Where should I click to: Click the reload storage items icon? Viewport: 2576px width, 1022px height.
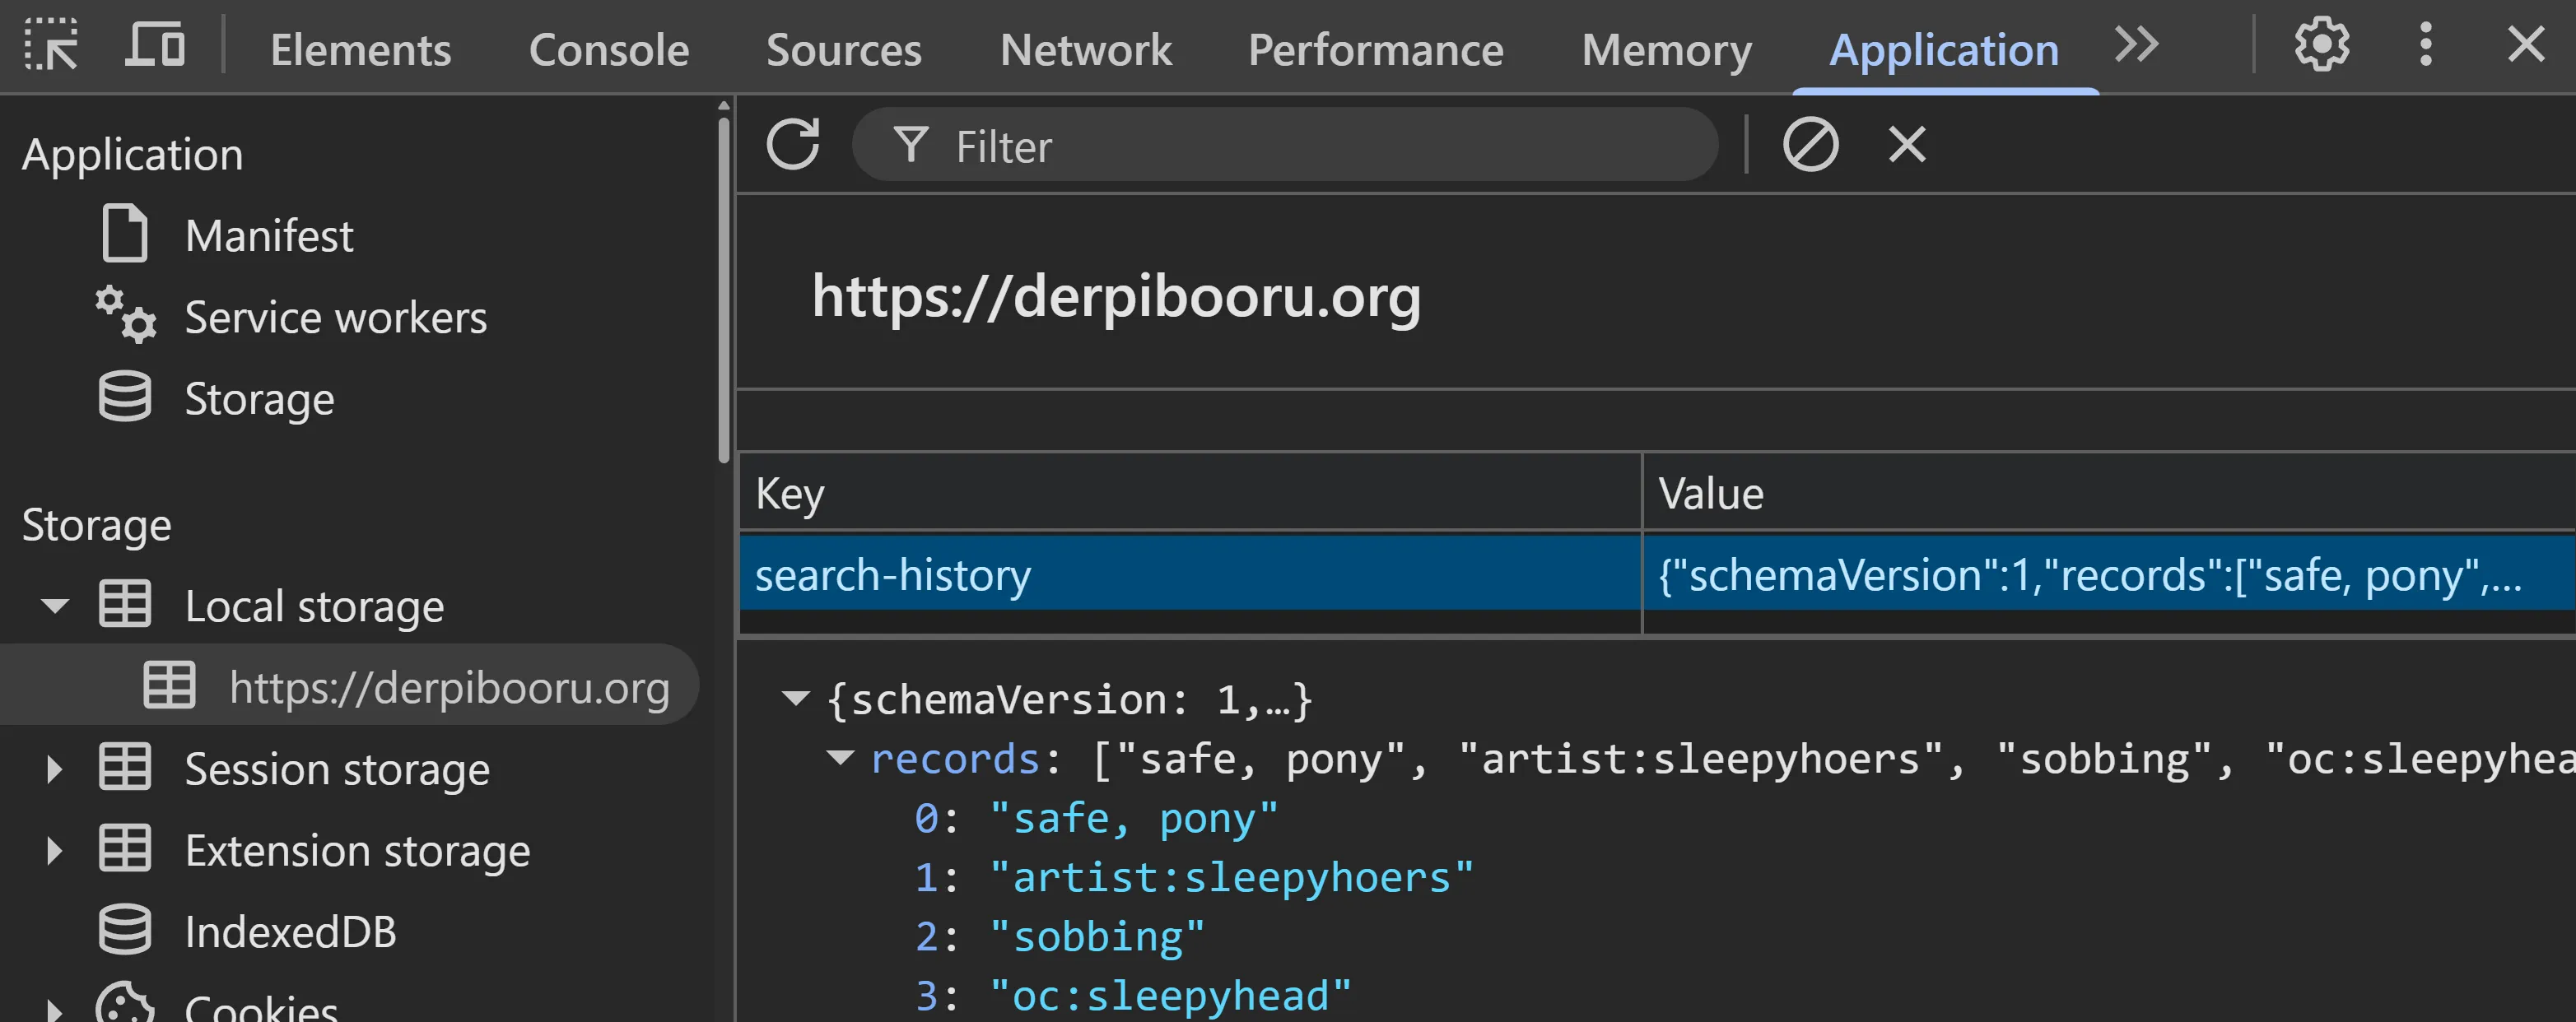[x=793, y=144]
